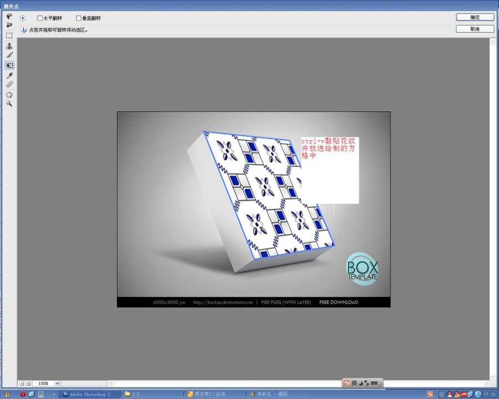Image resolution: width=499 pixels, height=399 pixels.
Task: Select the Eyedropper tool
Action: [9, 75]
